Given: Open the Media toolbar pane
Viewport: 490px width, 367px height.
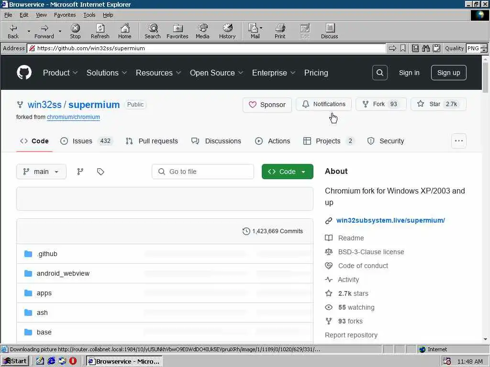Looking at the screenshot, I should click(x=202, y=31).
